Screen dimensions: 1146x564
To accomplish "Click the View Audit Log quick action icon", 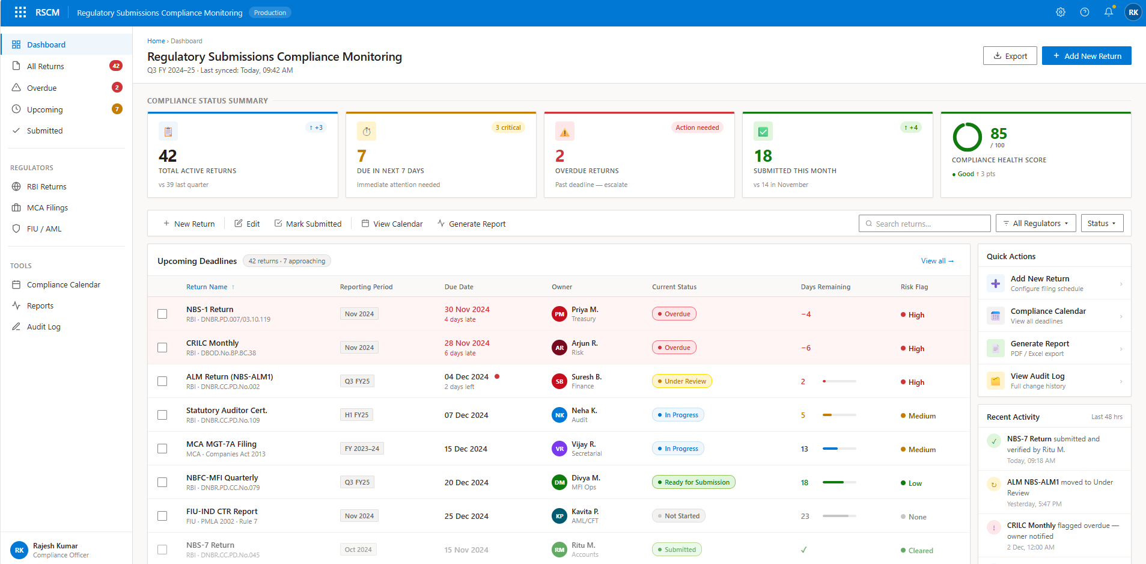I will click(995, 380).
